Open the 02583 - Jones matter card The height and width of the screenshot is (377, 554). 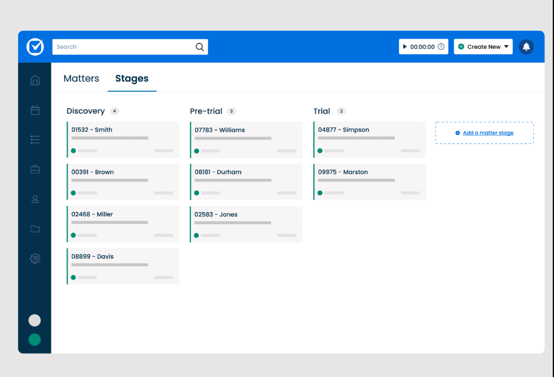[x=246, y=224]
